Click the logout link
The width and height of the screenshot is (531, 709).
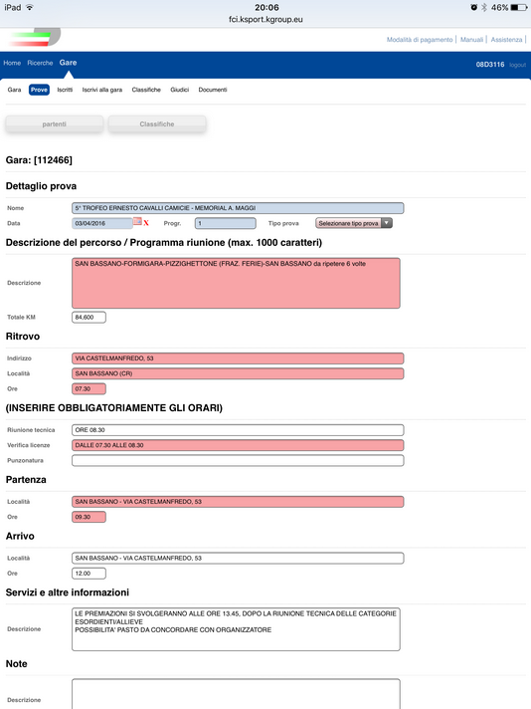point(517,65)
